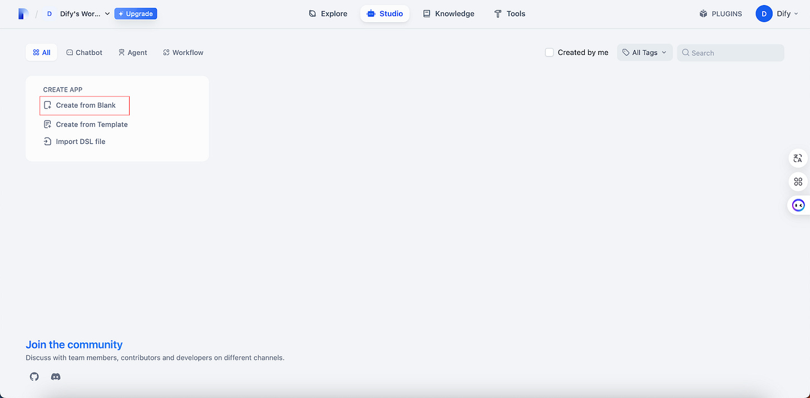Open the Studio label in the top navigation
The image size is (810, 398).
[391, 14]
